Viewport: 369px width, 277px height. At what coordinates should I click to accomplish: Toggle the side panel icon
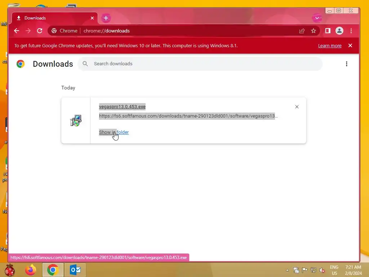click(x=328, y=31)
